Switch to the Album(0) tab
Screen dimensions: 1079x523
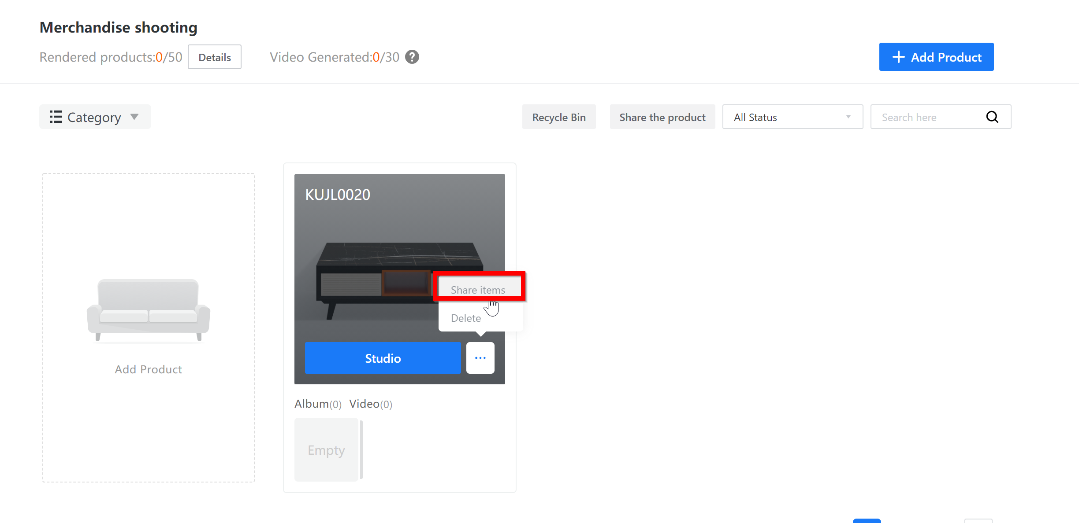tap(317, 404)
